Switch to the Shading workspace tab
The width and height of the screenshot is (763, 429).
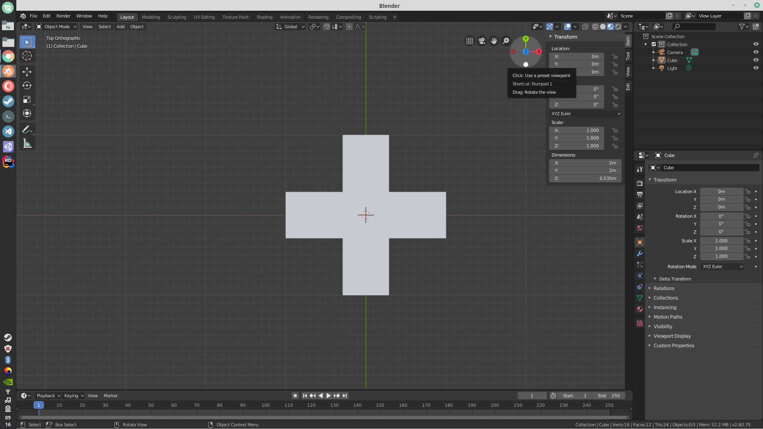(264, 17)
